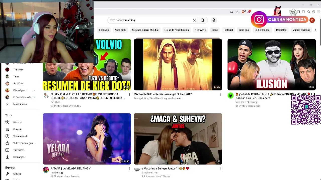
Task: Clear the search text with the X icon
Action: pos(194,20)
